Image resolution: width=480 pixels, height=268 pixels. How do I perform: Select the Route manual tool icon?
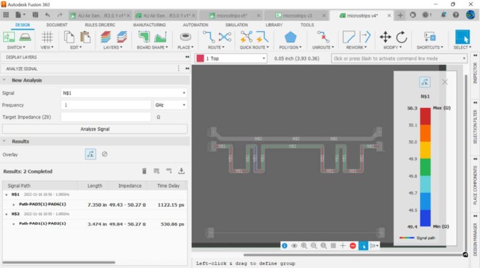[209, 37]
